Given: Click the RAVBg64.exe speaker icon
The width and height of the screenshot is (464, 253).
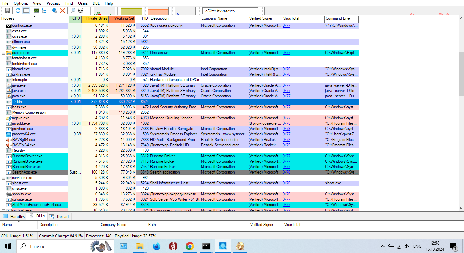Looking at the screenshot, I should [9, 140].
